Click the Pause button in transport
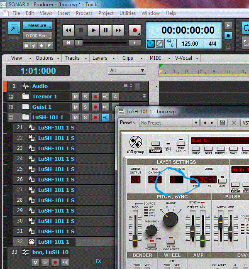Viewport: 249px width, 269px height. click(106, 30)
